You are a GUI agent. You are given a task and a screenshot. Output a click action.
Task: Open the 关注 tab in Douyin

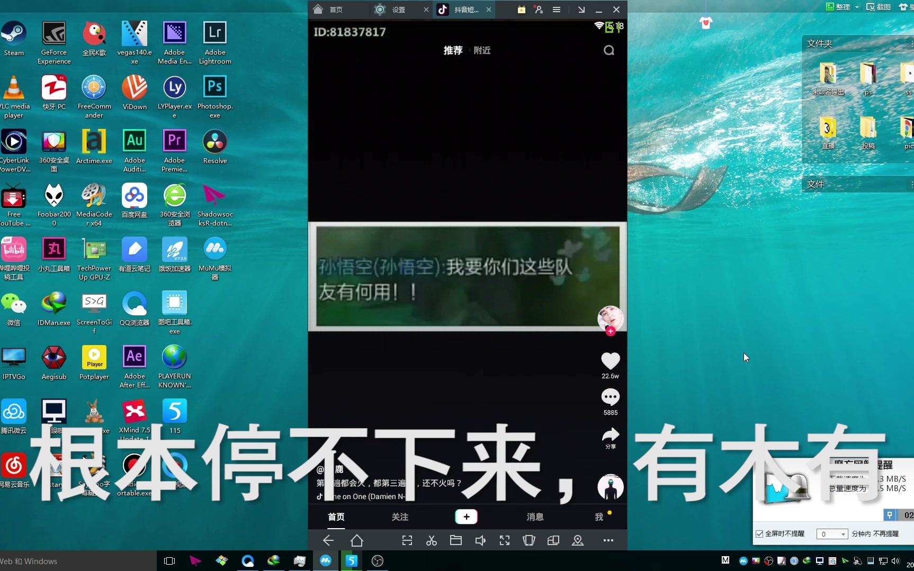(400, 517)
